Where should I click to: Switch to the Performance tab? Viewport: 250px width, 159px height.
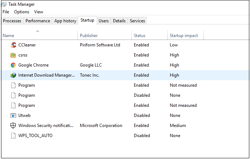click(38, 21)
